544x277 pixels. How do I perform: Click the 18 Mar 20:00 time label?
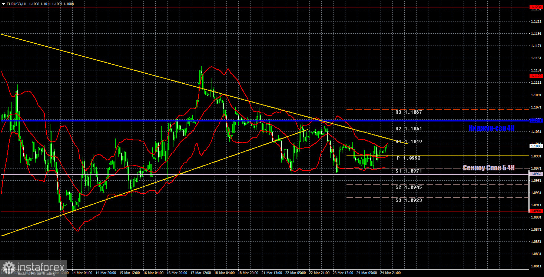point(248,273)
